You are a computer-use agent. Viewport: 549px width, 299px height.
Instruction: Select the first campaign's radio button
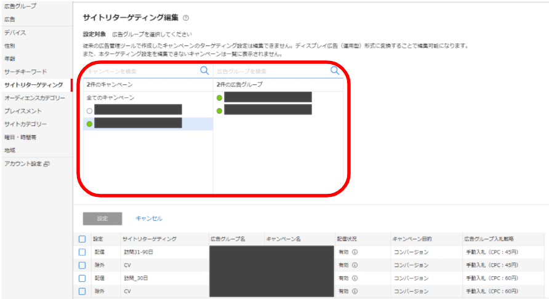tap(90, 111)
